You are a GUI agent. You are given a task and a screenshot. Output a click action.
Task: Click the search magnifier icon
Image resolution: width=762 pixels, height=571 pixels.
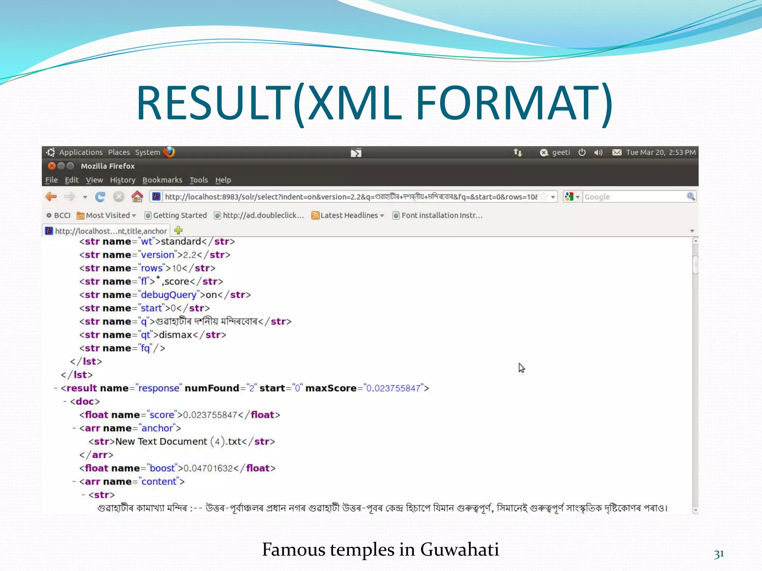click(691, 196)
